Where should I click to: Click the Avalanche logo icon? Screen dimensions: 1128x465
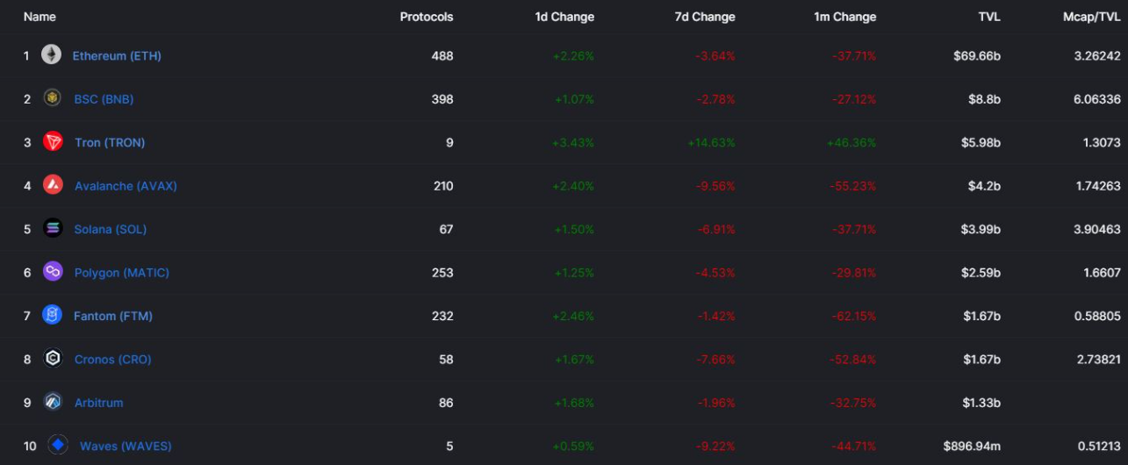tap(53, 185)
